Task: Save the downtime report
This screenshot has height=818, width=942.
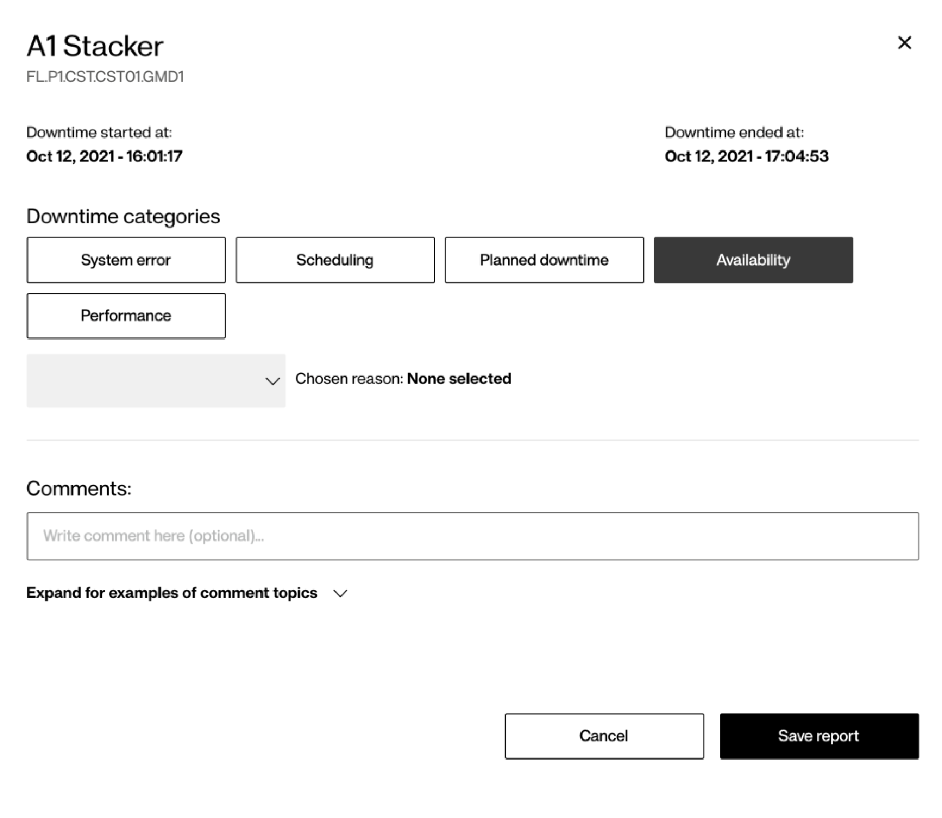Action: [819, 736]
